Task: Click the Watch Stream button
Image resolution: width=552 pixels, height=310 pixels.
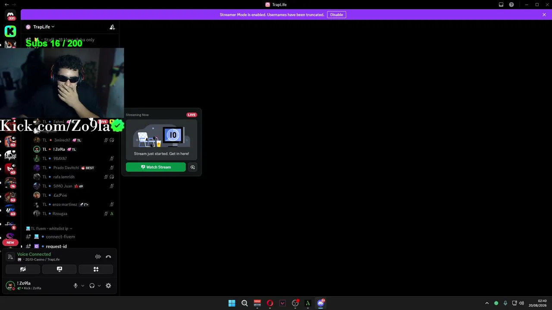Action: [156, 167]
